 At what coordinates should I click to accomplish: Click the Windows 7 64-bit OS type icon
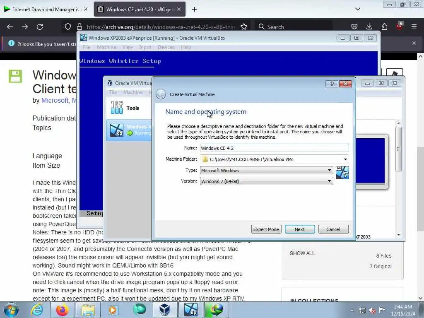tap(342, 173)
